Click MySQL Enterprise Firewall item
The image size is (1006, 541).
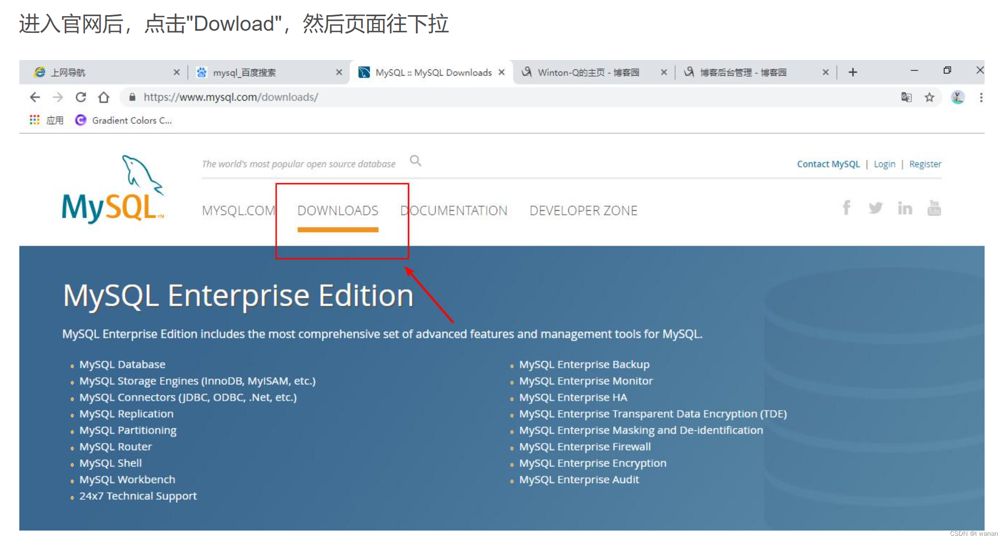(x=585, y=447)
